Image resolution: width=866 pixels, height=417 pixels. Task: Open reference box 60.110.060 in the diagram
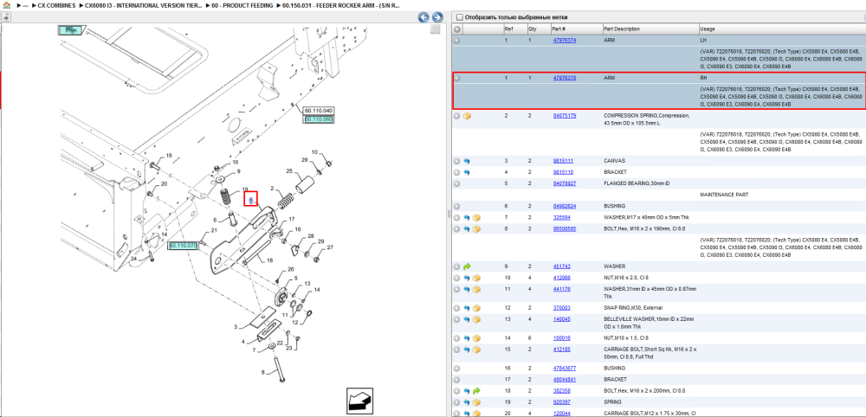319,119
